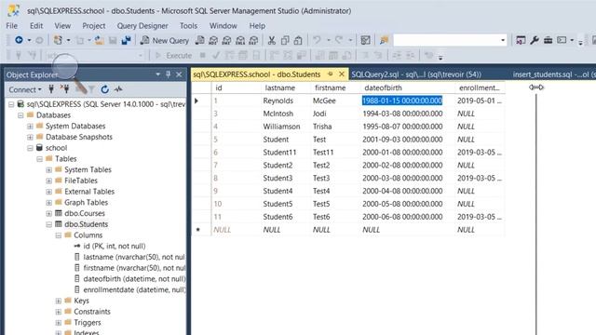Click the highlighted cell 1988-01-15 00:00:00.000
Viewport: 596px width, 335px height.
[402, 100]
